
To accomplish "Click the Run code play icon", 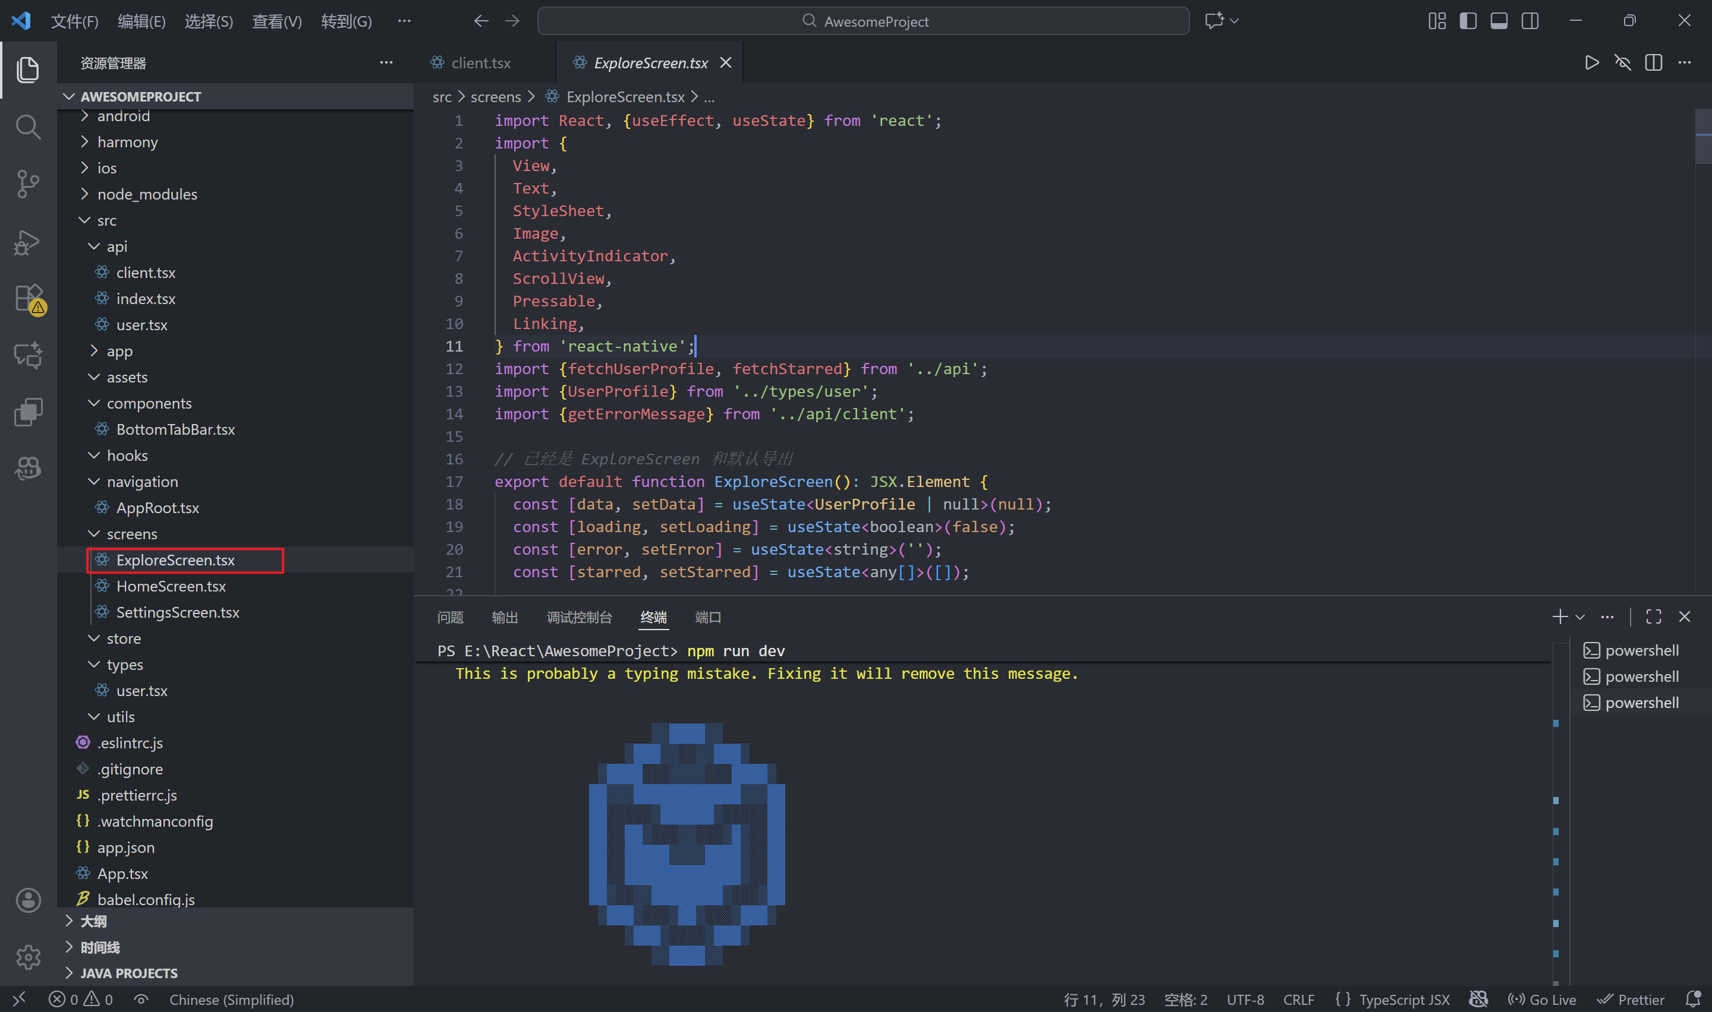I will [1591, 63].
